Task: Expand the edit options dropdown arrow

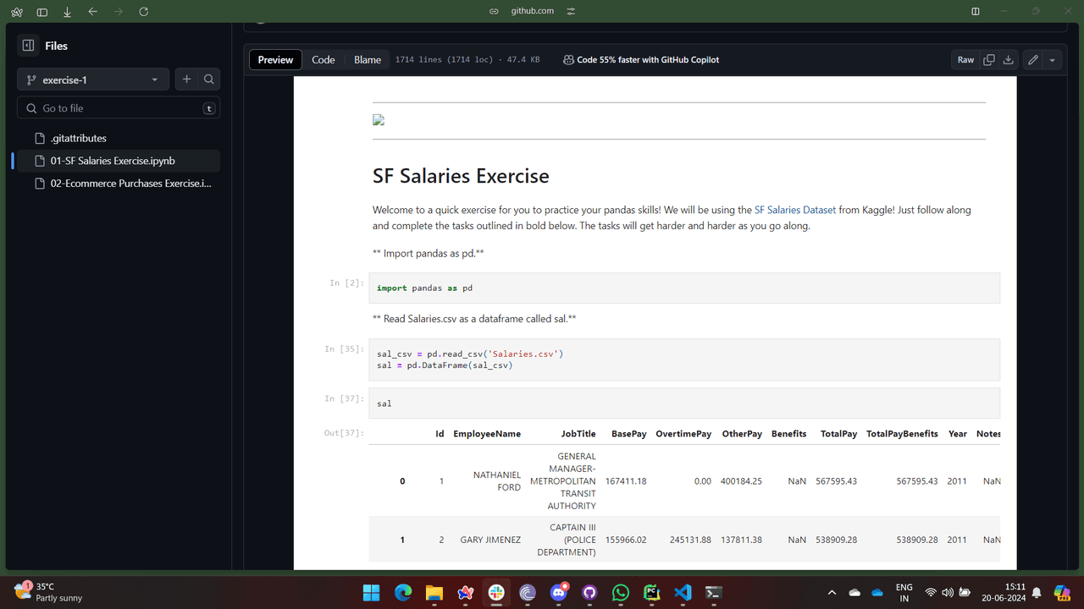Action: coord(1053,60)
